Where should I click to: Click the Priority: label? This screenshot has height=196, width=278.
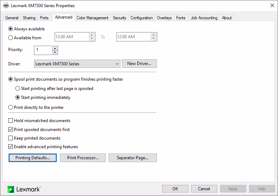16,50
